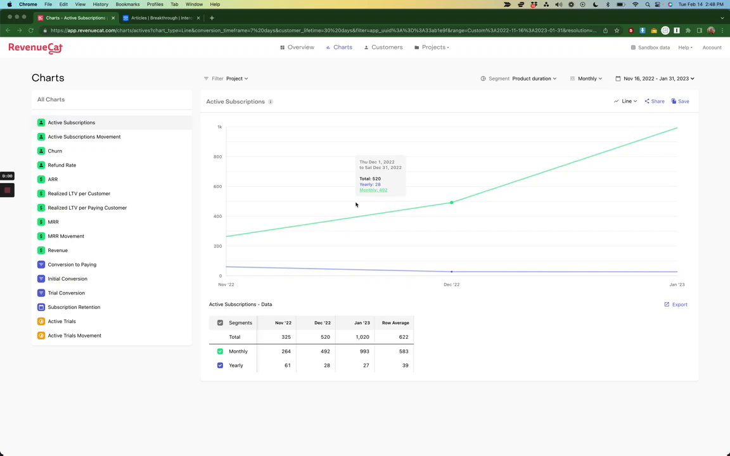The width and height of the screenshot is (730, 456).
Task: Uncheck the Yearly segment checkbox
Action: [221, 365]
